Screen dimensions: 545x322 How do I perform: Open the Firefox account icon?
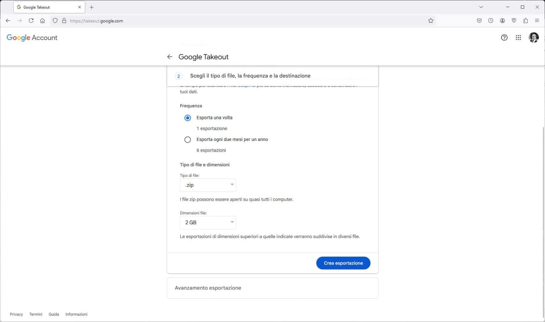pos(502,21)
